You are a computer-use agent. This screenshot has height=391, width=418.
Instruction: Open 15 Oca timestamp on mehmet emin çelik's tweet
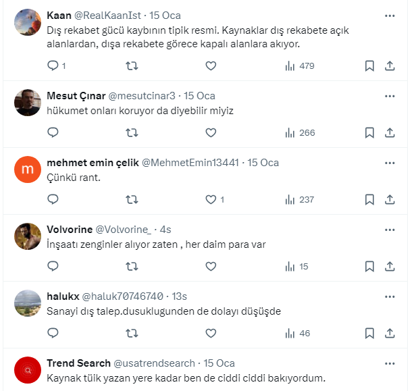click(x=263, y=163)
